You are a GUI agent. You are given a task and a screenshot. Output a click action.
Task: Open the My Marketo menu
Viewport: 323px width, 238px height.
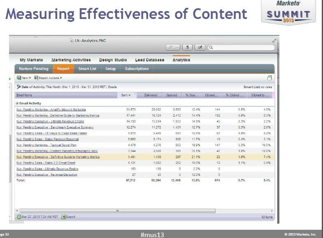click(x=32, y=60)
